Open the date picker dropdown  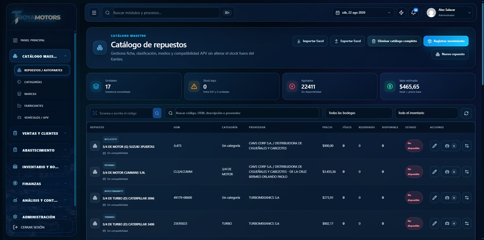click(x=363, y=13)
